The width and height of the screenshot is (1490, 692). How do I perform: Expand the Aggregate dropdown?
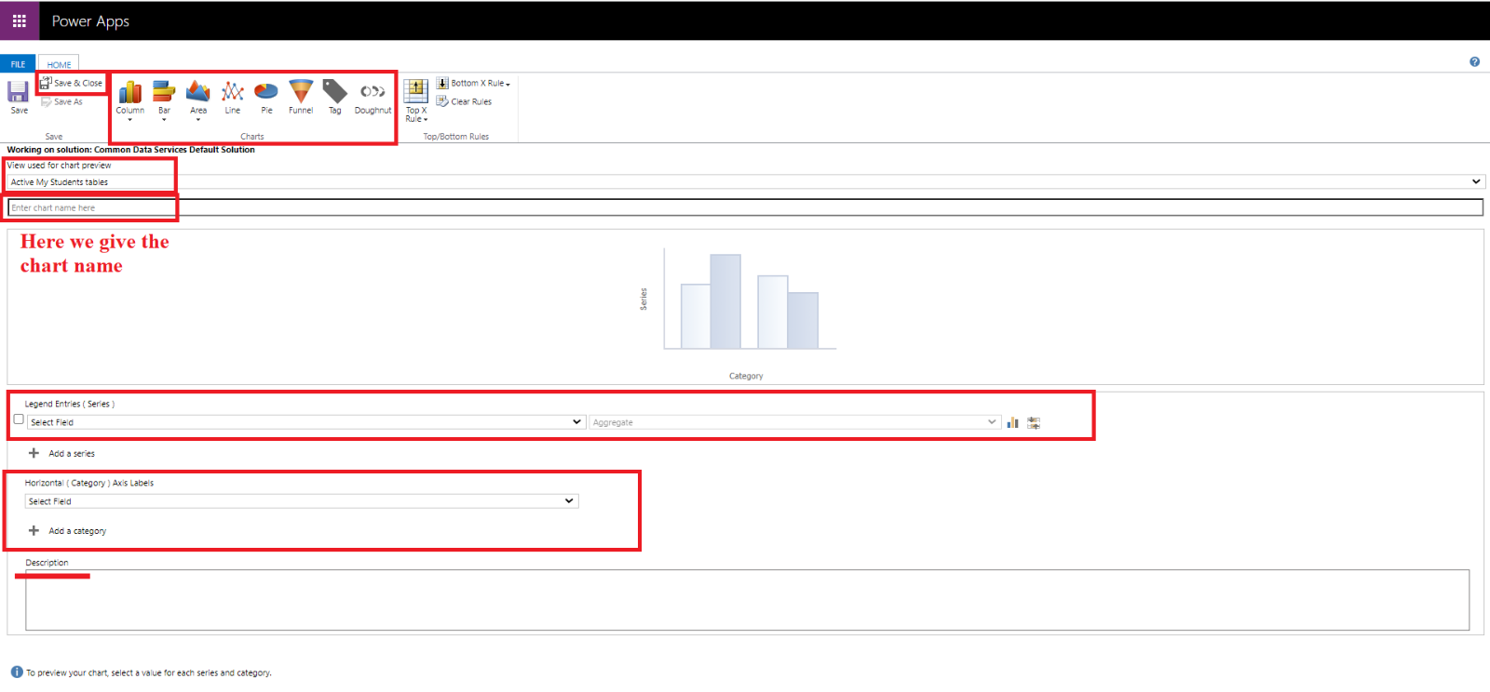point(794,422)
